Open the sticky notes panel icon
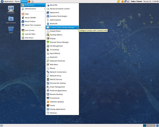Viewport: 159px width, 127px height. 118,1
